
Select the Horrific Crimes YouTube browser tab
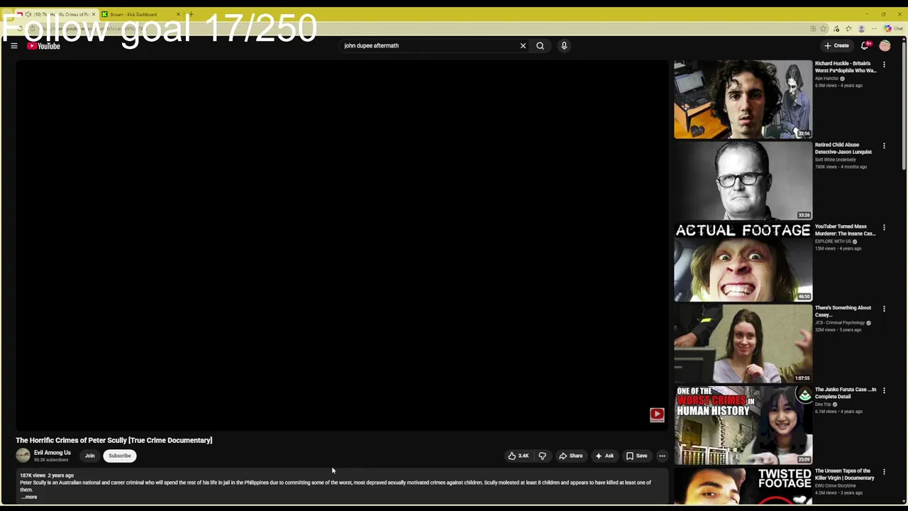pyautogui.click(x=55, y=14)
